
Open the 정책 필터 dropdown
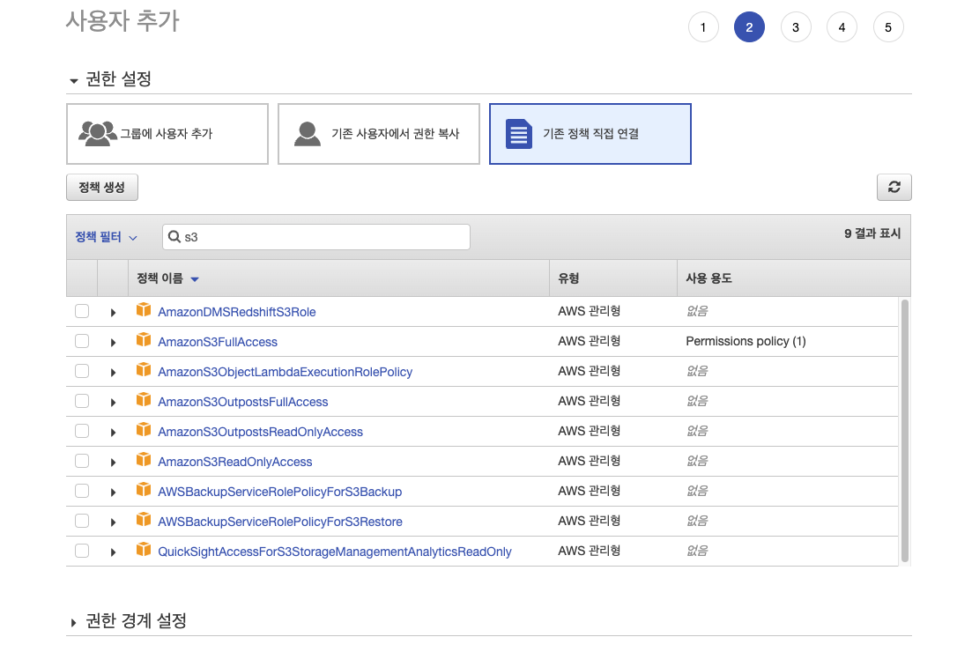(107, 237)
